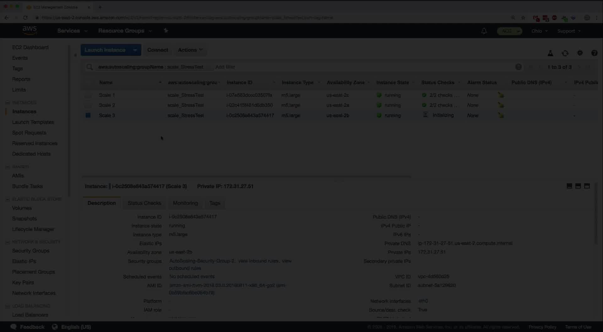Screen dimensions: 603x332
Task: Click the Connect button
Action: (158, 50)
